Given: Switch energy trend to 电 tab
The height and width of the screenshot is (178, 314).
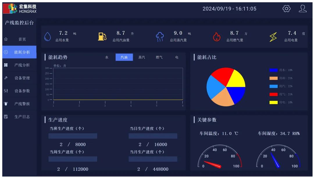Looking at the screenshot, I should 177,57.
